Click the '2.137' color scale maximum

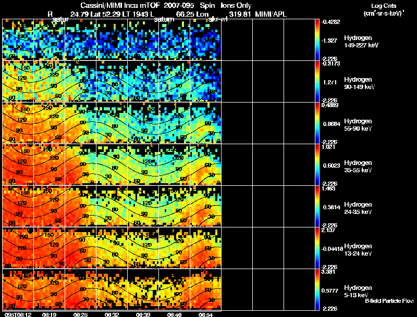click(x=328, y=230)
